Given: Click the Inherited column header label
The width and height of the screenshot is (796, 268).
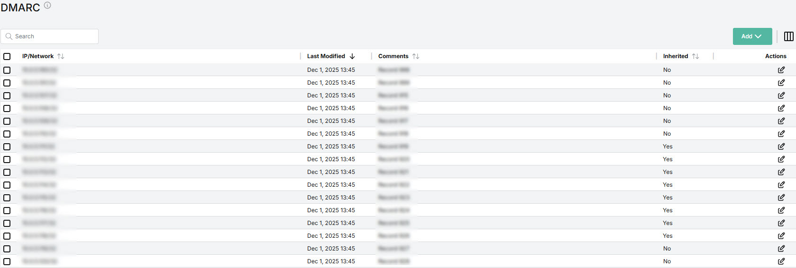Looking at the screenshot, I should [x=675, y=56].
